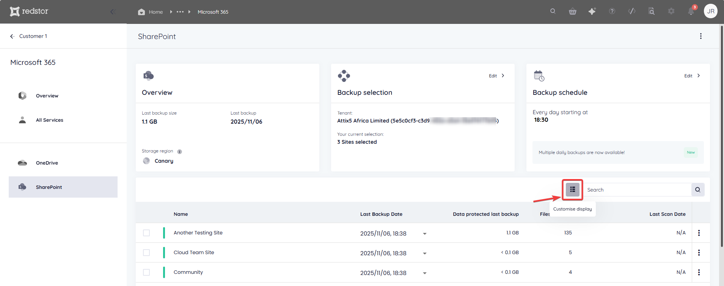
Task: Open Cloud Team Site name
Action: 194,252
